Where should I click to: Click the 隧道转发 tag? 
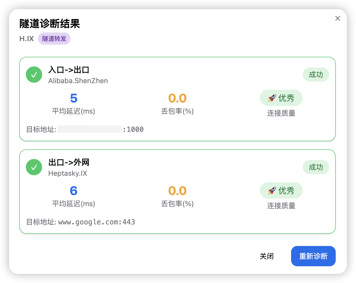(x=54, y=39)
